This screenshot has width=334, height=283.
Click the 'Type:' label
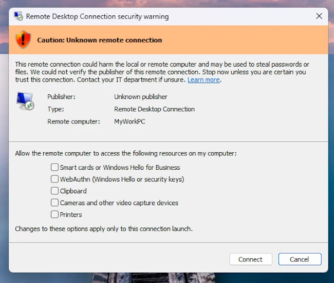[55, 109]
